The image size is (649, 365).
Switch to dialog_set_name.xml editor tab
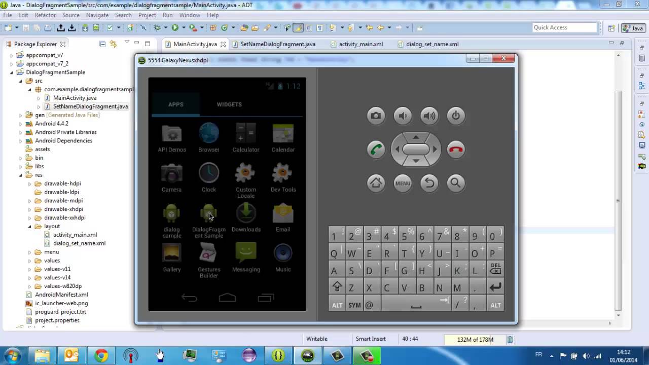tap(432, 44)
